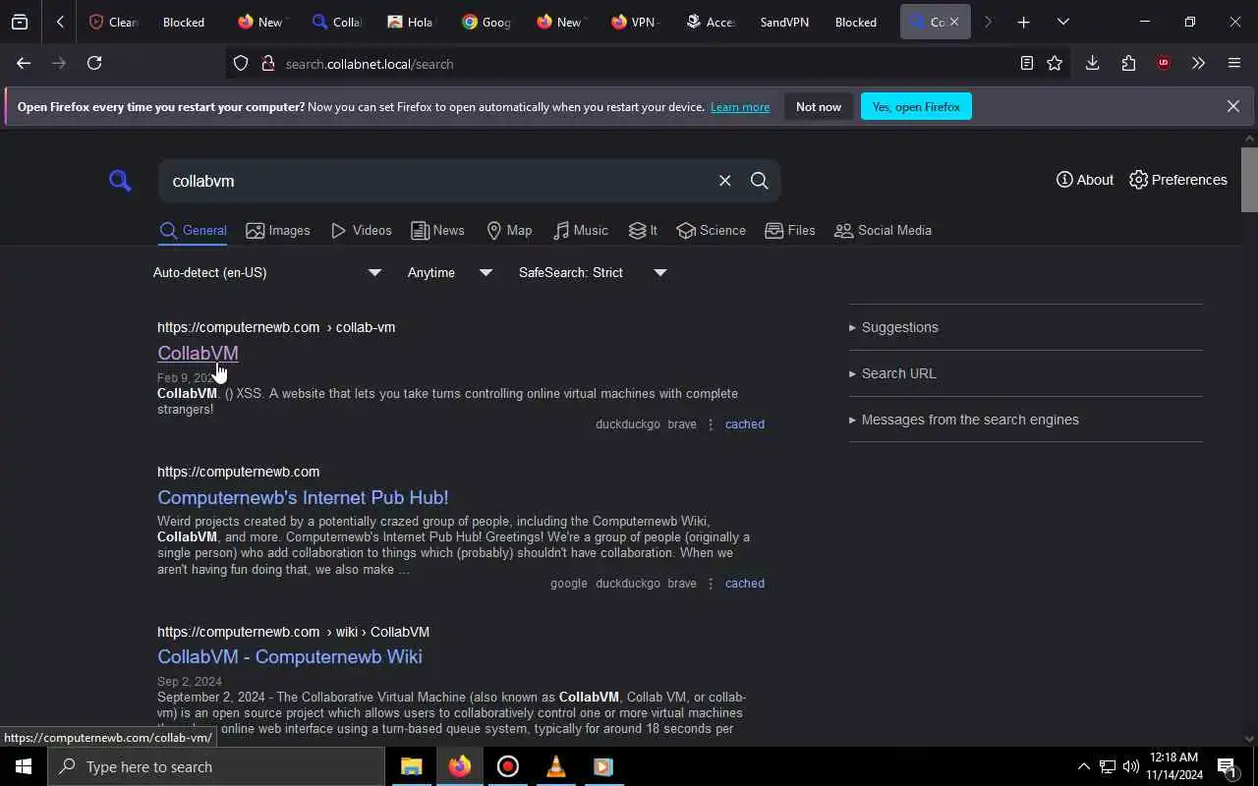This screenshot has width=1258, height=786.
Task: Open Computernewb's Internet Pub Hub! result
Action: (x=303, y=497)
